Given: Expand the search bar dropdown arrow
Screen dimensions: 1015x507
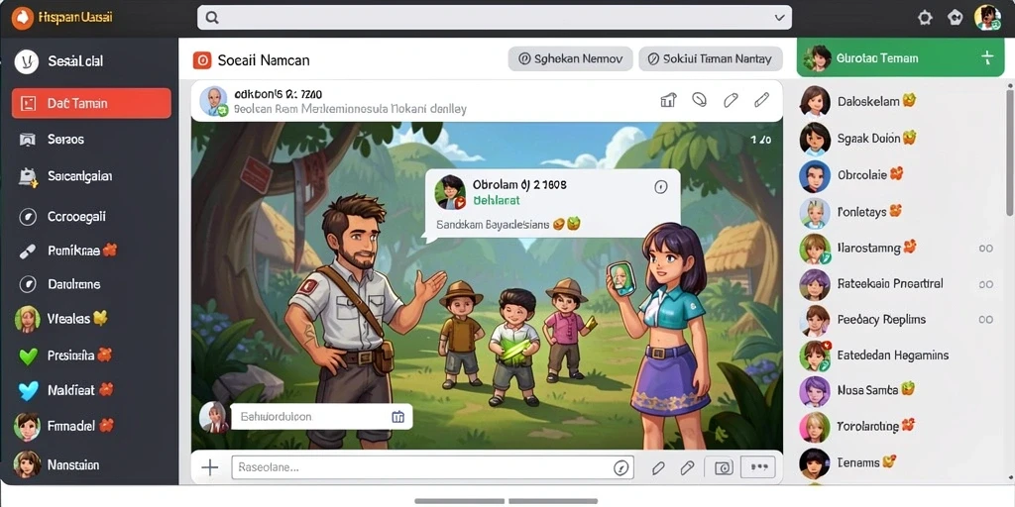Looking at the screenshot, I should 779,18.
